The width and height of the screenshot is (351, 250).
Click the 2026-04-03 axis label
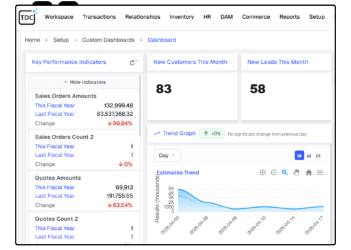tap(170, 225)
